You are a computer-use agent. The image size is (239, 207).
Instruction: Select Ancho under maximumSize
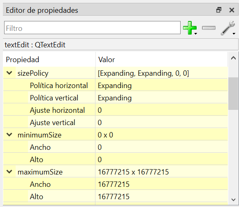pyautogui.click(x=115, y=184)
